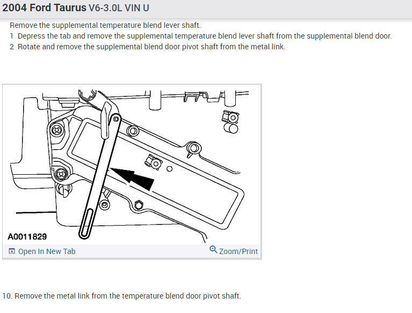Click the blend lever diagram image

tap(132, 165)
